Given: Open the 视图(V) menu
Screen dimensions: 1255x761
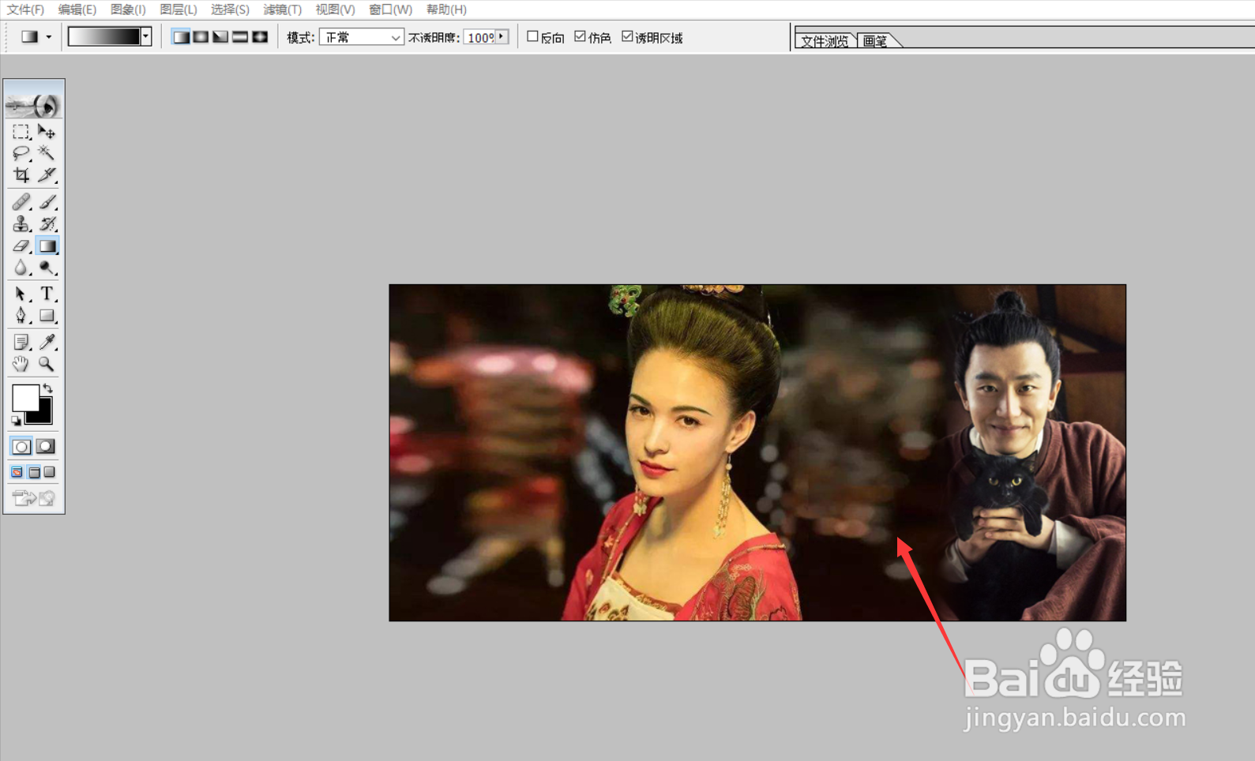Looking at the screenshot, I should [335, 9].
